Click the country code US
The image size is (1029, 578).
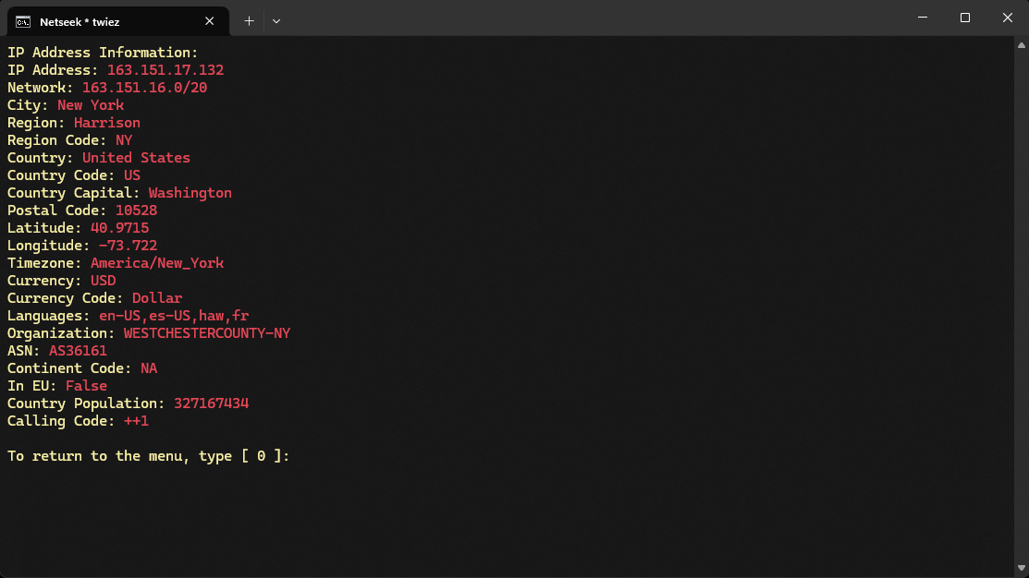click(132, 175)
